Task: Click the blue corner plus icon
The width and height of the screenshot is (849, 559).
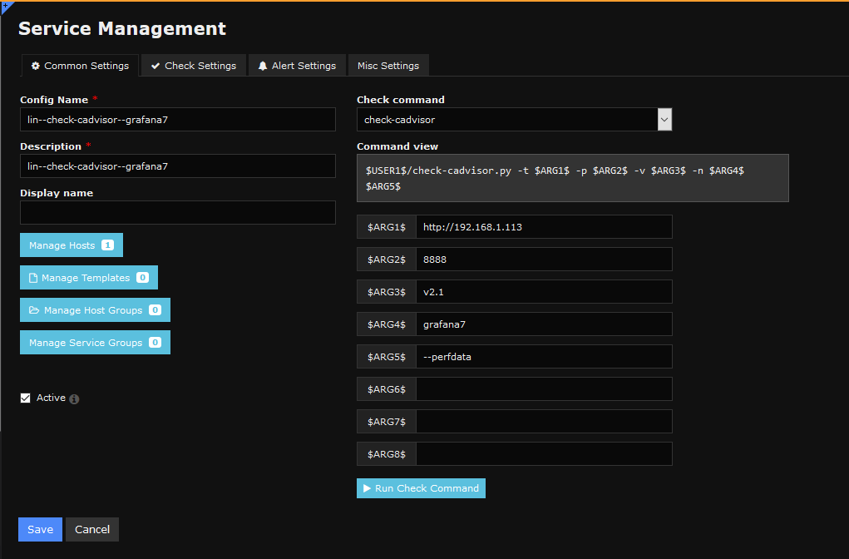Action: [x=4, y=5]
